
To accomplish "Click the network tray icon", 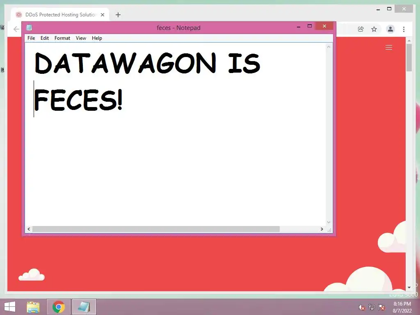I will [372, 307].
